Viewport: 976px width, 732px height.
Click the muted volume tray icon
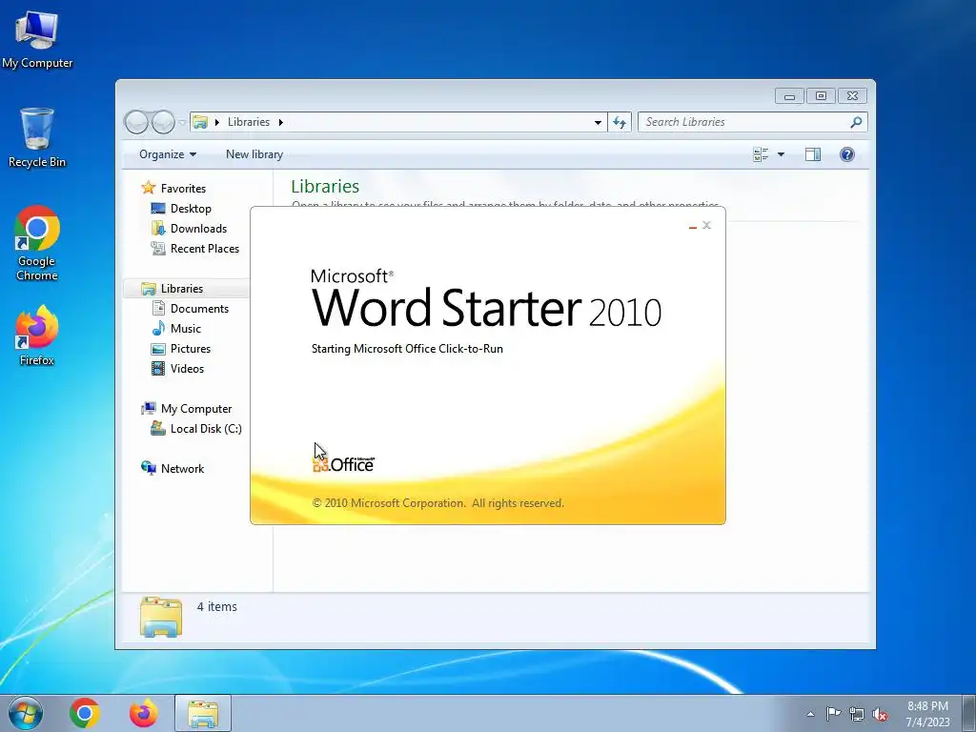pyautogui.click(x=880, y=714)
